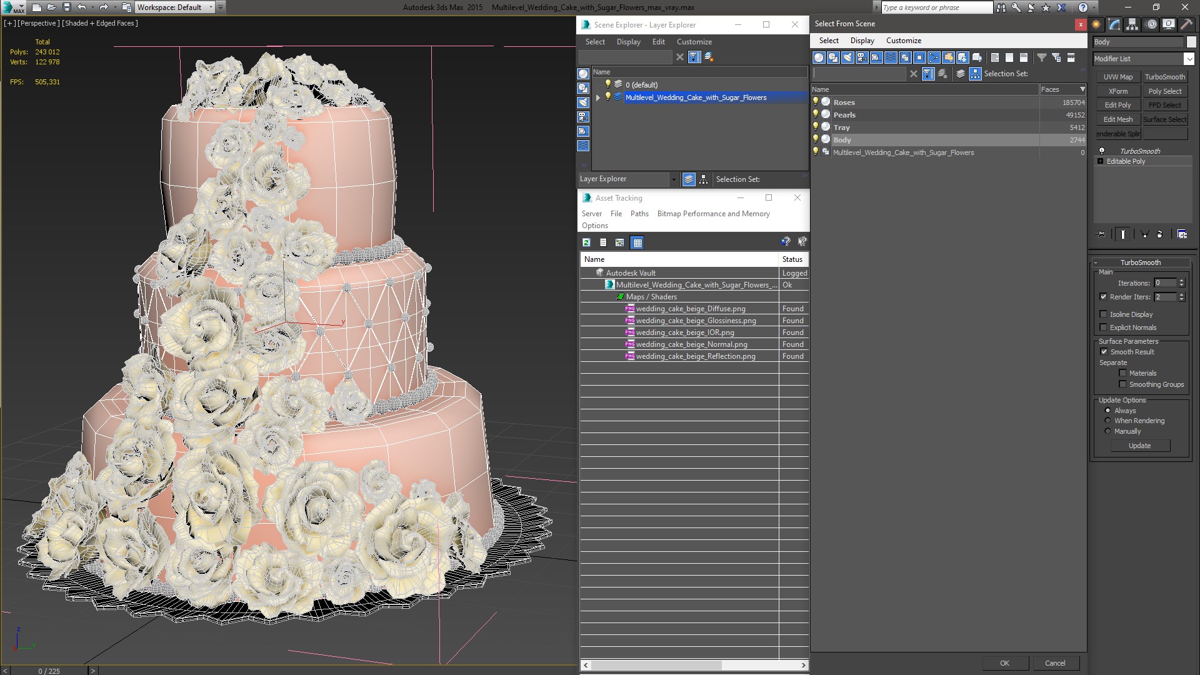Increase Iterations spinner value
The width and height of the screenshot is (1200, 675).
[1181, 281]
